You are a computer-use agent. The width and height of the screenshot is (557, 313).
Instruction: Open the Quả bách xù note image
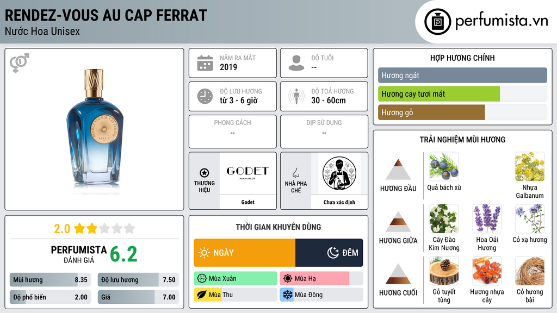click(444, 167)
